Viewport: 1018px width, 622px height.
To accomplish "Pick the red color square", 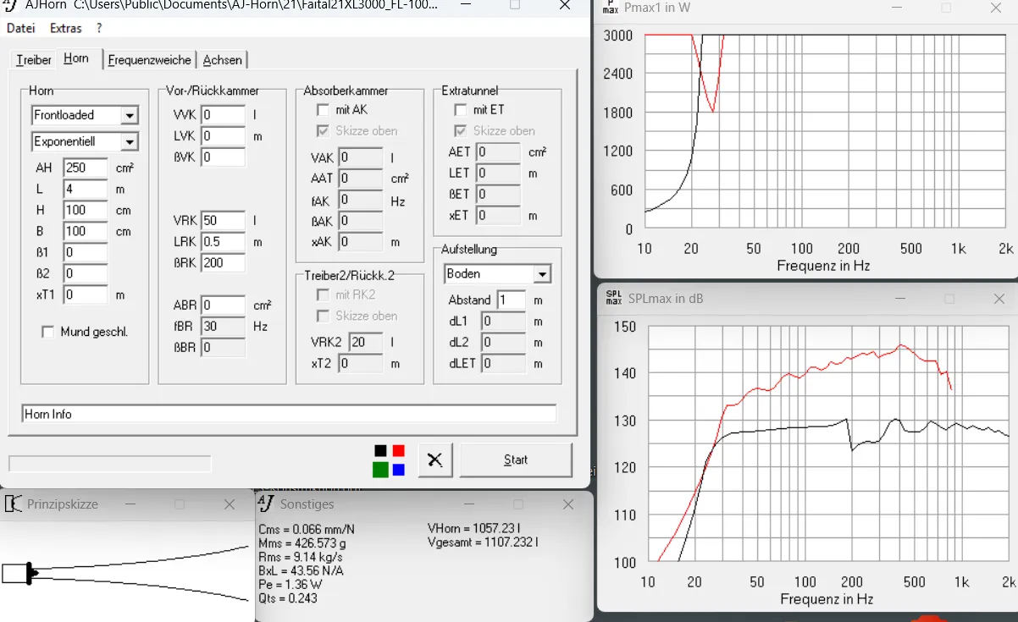I will [x=398, y=451].
